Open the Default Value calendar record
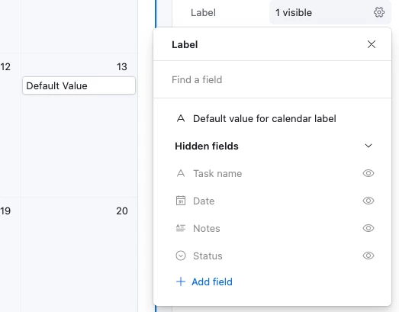Viewport: 399px width, 312px height. point(79,85)
